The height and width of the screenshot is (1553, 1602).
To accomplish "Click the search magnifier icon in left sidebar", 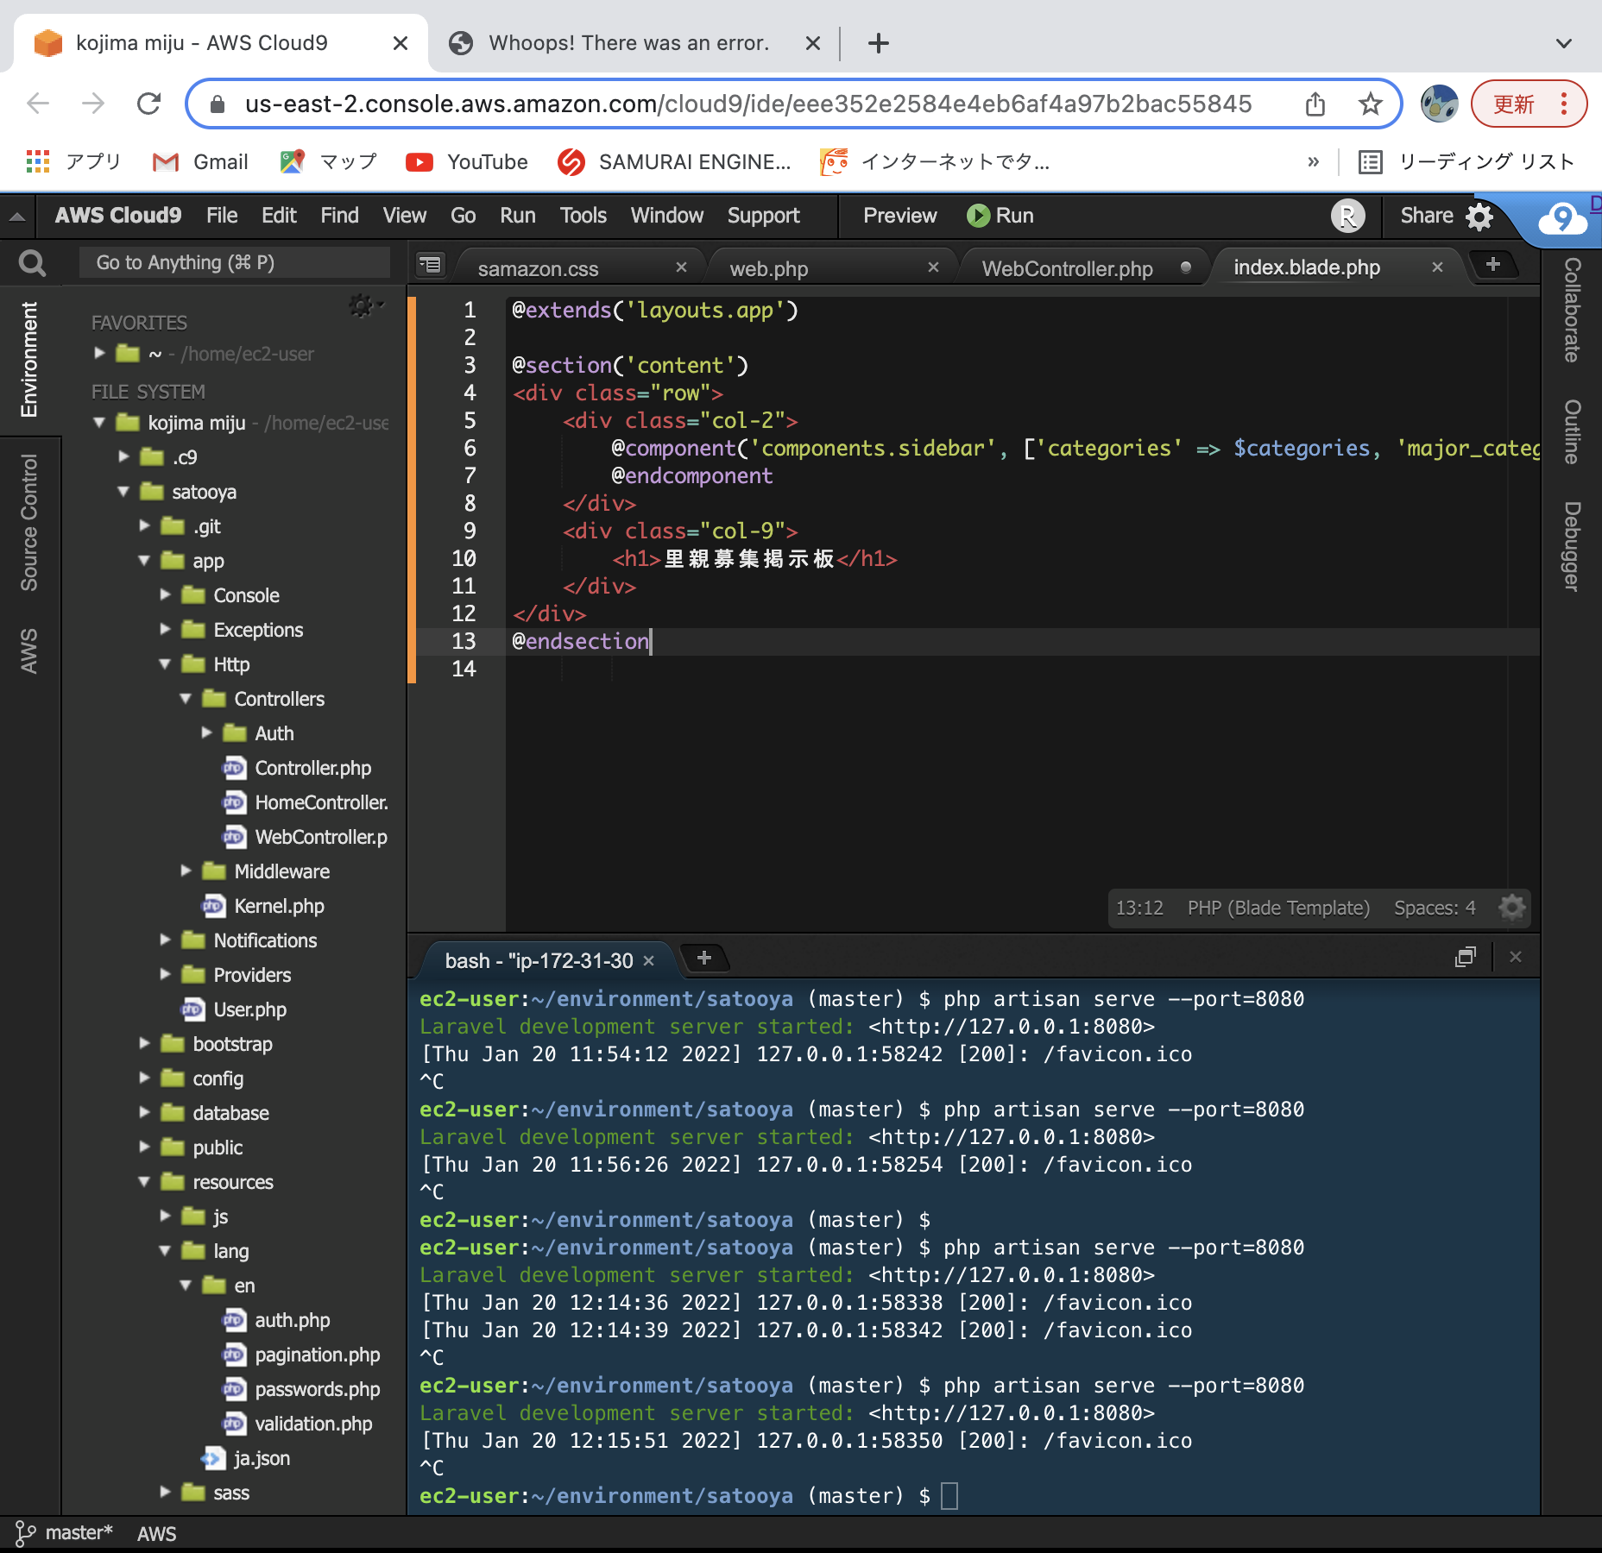I will (x=32, y=263).
